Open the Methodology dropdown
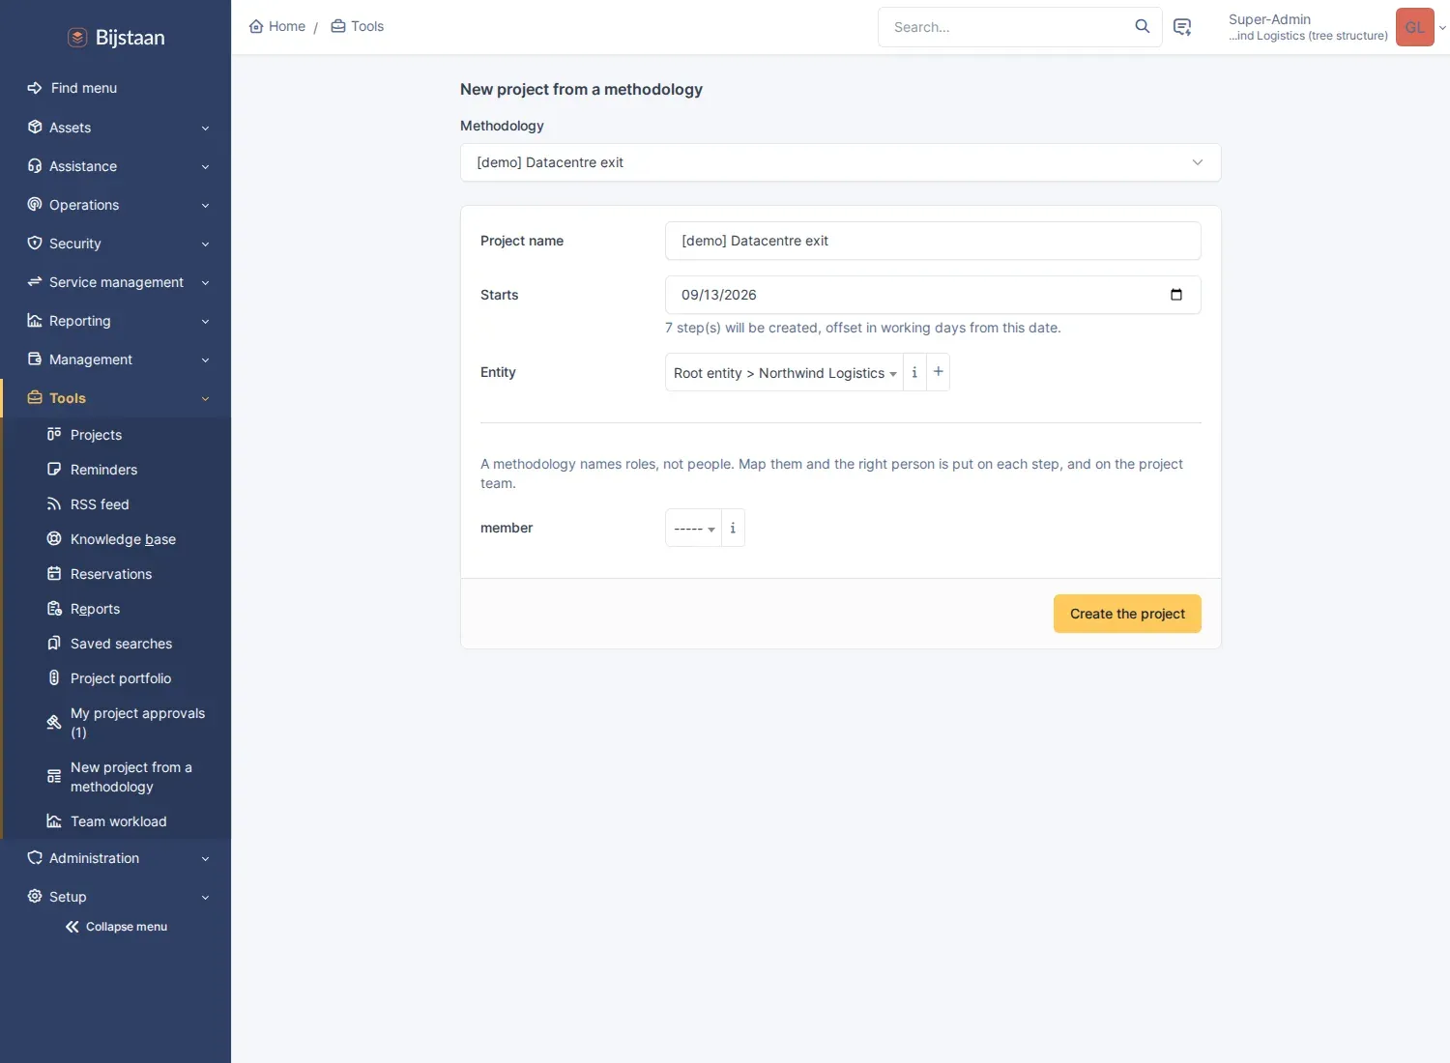 coord(840,162)
